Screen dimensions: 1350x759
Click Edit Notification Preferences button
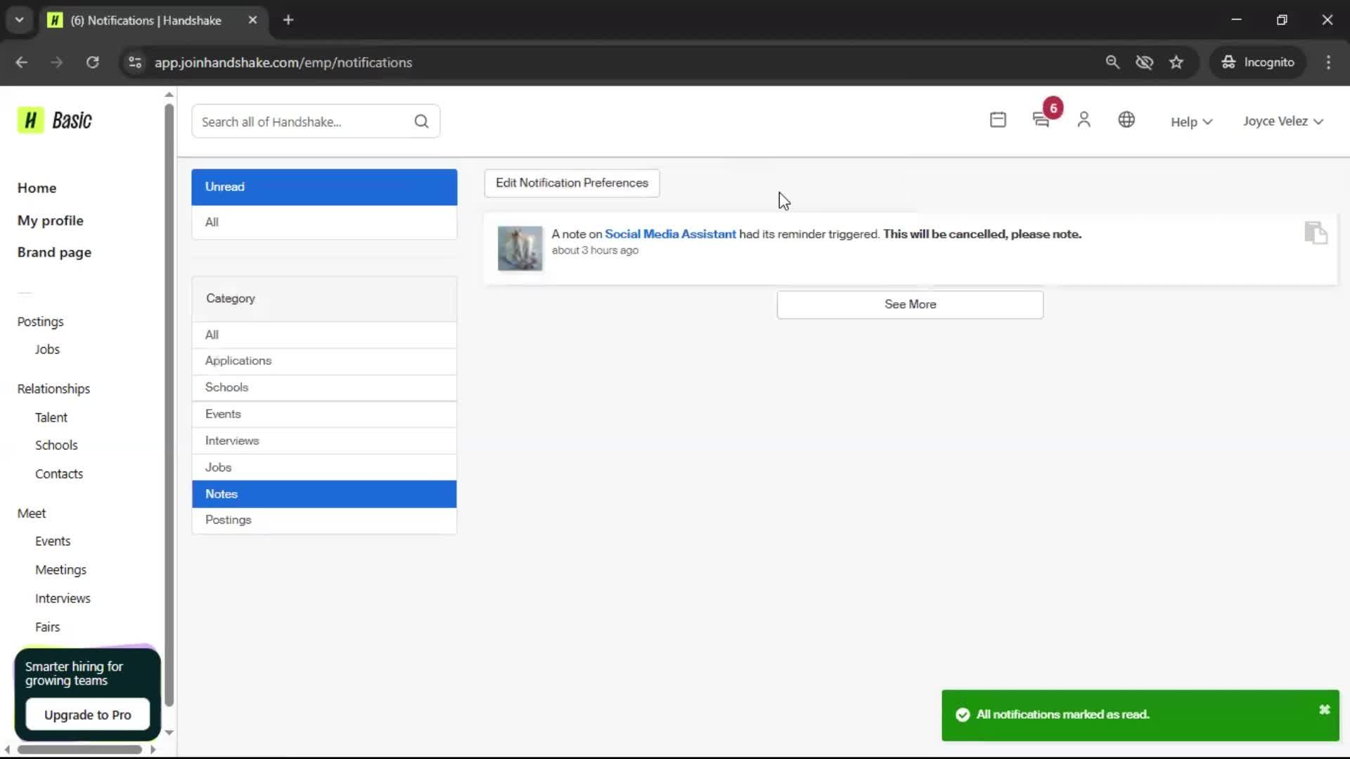[572, 183]
